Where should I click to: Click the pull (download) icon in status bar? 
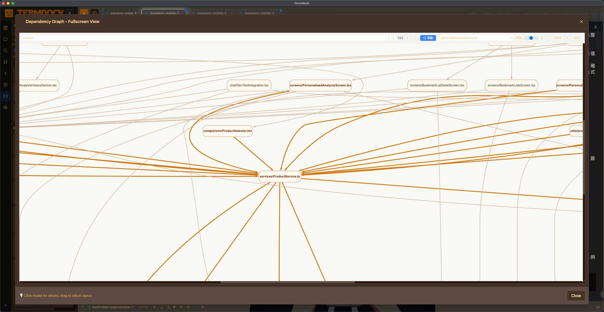point(162,307)
